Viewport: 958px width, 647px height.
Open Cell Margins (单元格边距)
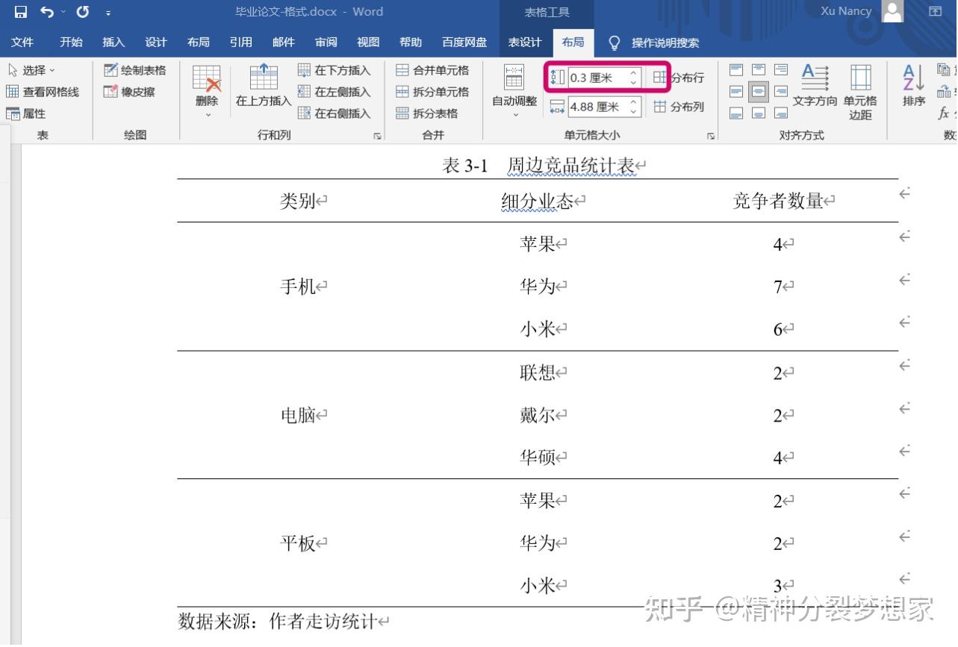coord(860,92)
